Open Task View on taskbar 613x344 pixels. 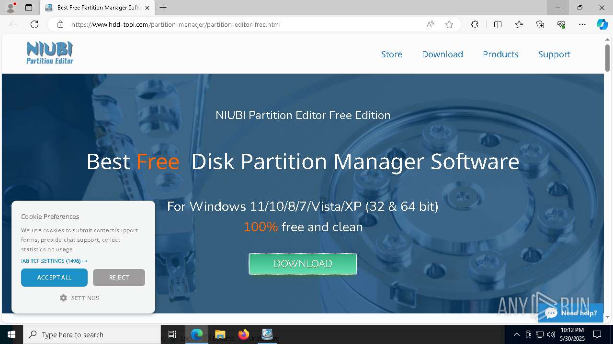pyautogui.click(x=172, y=334)
